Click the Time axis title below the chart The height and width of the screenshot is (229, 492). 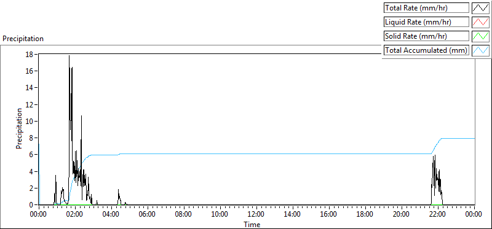click(x=252, y=224)
